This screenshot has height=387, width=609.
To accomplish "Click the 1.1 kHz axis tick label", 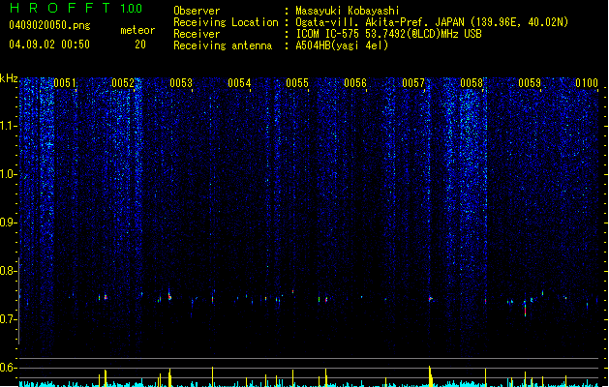I will (9, 126).
